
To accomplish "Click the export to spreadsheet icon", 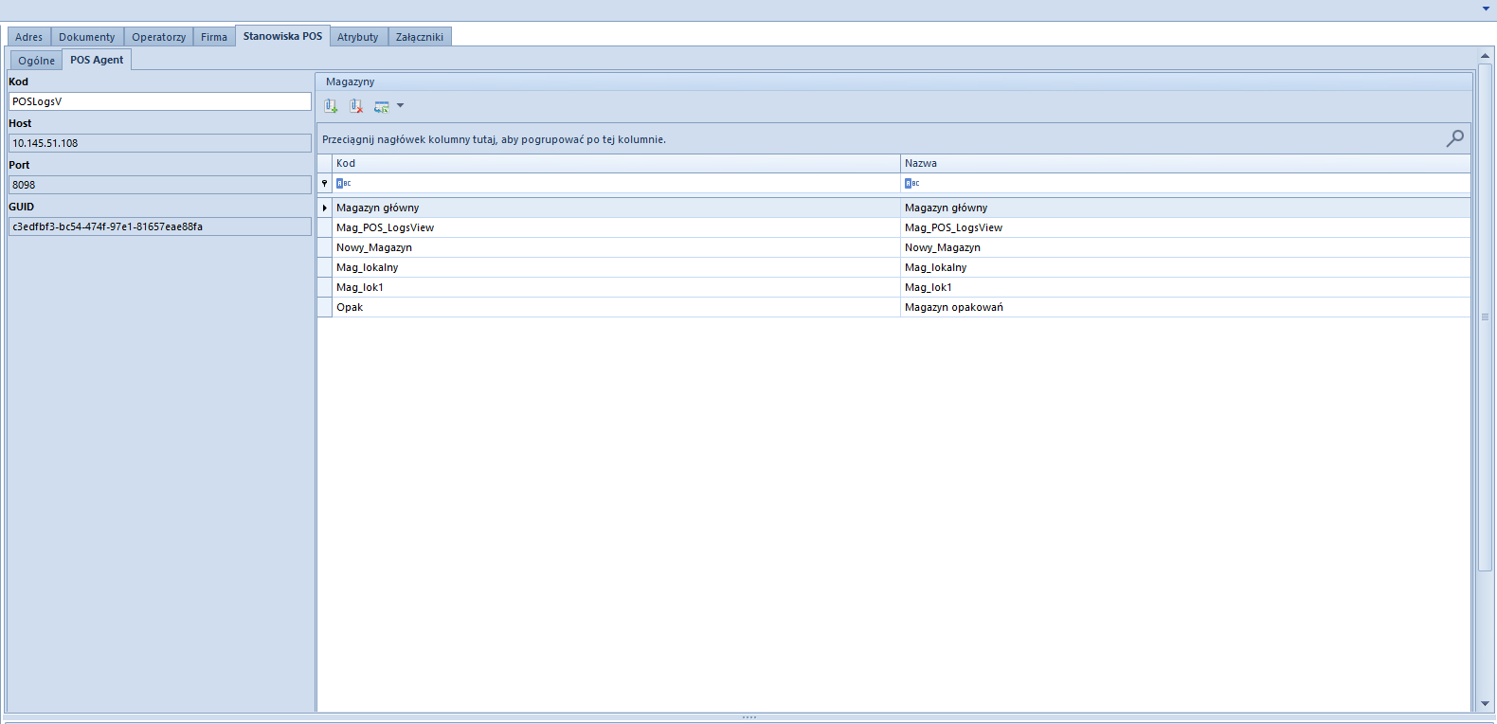I will coord(382,106).
